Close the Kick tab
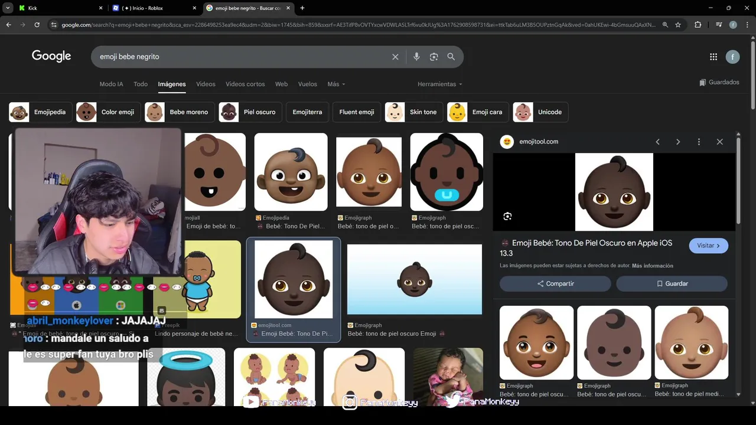The width and height of the screenshot is (756, 425). tap(100, 8)
